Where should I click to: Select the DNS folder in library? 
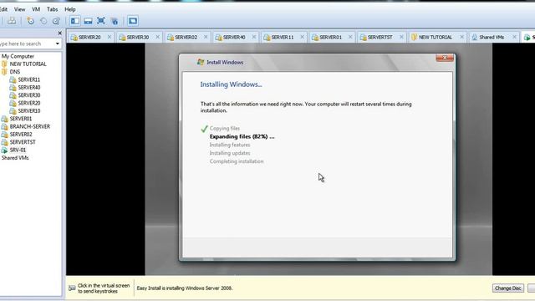pos(15,72)
